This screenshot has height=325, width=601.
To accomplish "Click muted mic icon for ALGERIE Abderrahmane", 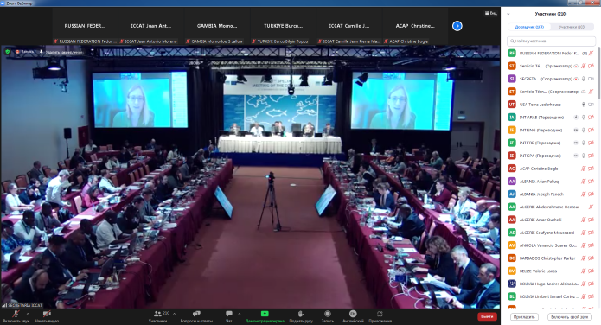I will point(591,207).
